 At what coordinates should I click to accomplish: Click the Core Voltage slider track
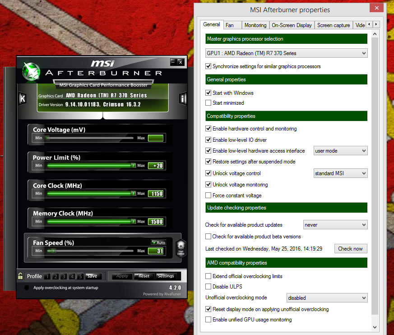[x=90, y=138]
